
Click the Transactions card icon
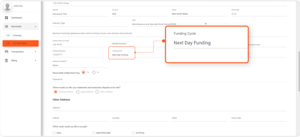tap(6, 52)
